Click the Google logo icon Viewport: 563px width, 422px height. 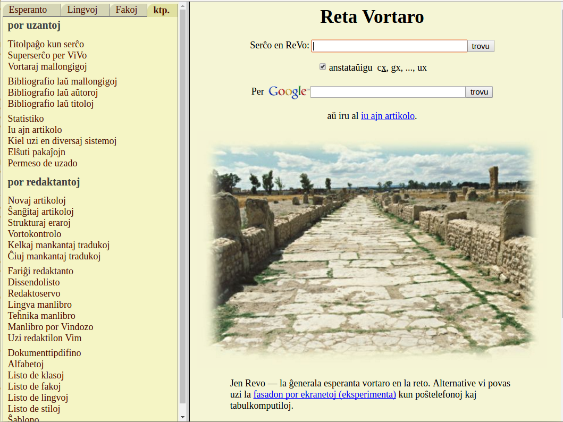[x=288, y=91]
